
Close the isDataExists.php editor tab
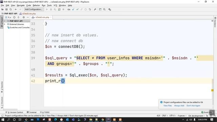click(x=51, y=17)
